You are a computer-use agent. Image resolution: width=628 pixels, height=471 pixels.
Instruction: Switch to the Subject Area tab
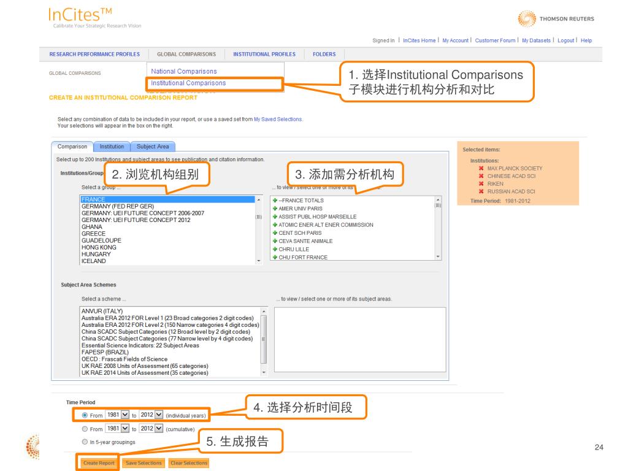[153, 147]
